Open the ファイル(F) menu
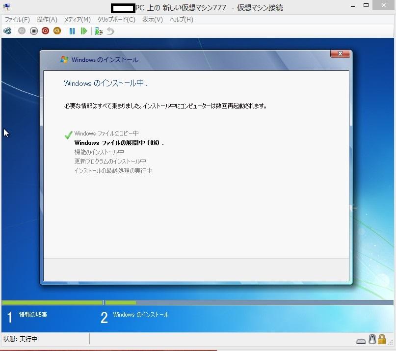Image resolution: width=396 pixels, height=351 pixels. 17,20
